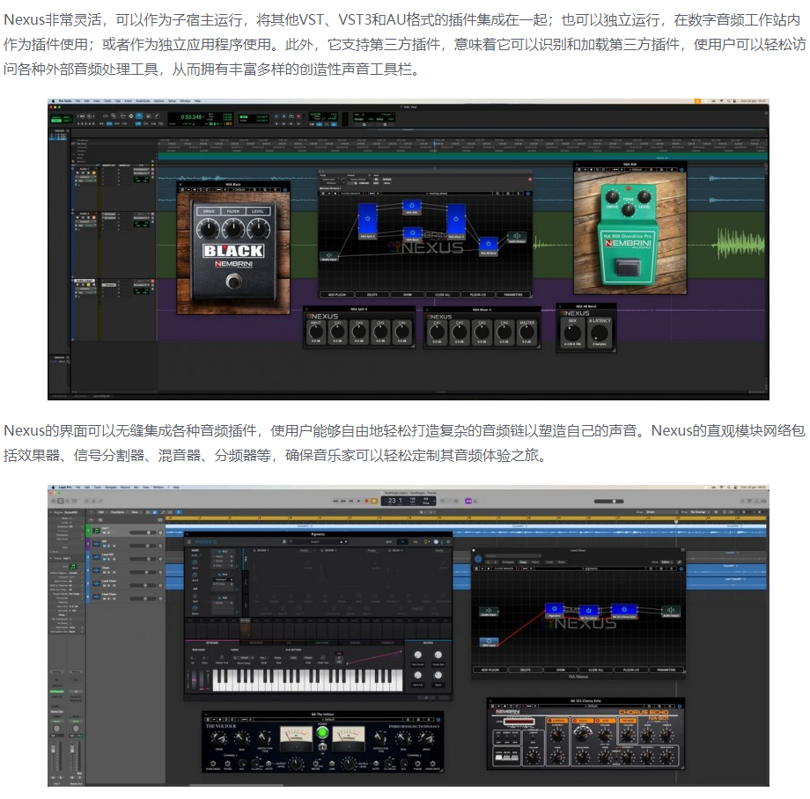Open the Navigate menu in Logic Pro
This screenshot has height=799, width=810.
[111, 487]
